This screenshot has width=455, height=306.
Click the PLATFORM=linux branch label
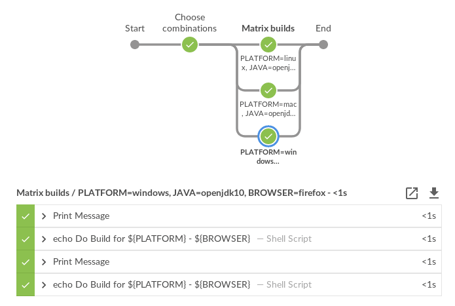[x=268, y=63]
